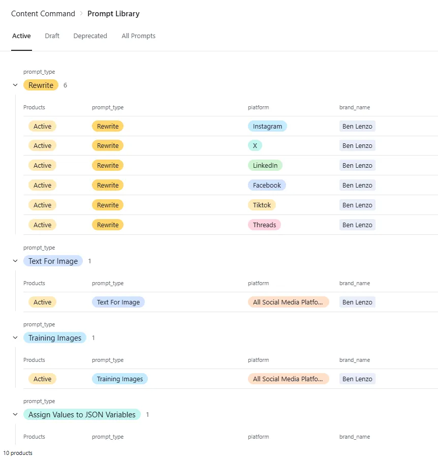The height and width of the screenshot is (459, 438).
Task: Click All Social Media Platfo... in Text For Image row
Action: pyautogui.click(x=289, y=302)
